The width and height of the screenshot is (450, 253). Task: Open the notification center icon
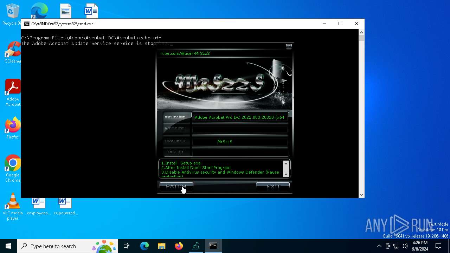pos(438,246)
